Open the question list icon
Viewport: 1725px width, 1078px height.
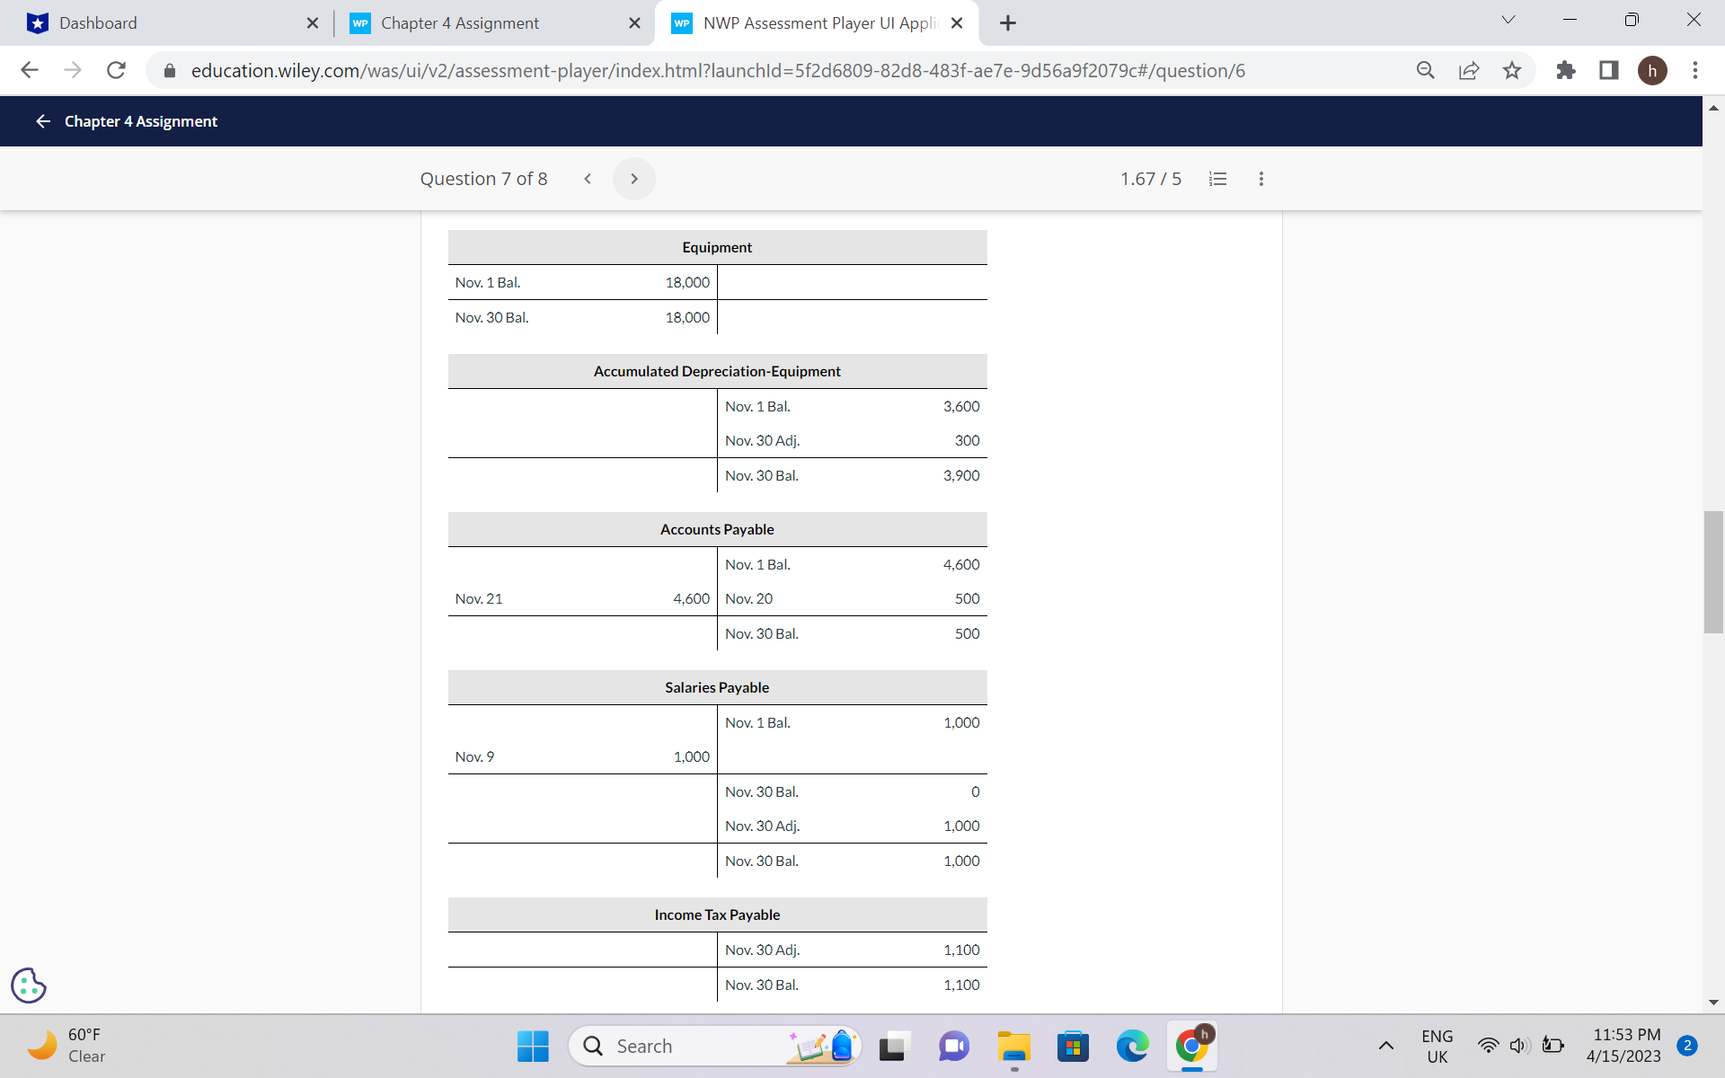[1217, 179]
